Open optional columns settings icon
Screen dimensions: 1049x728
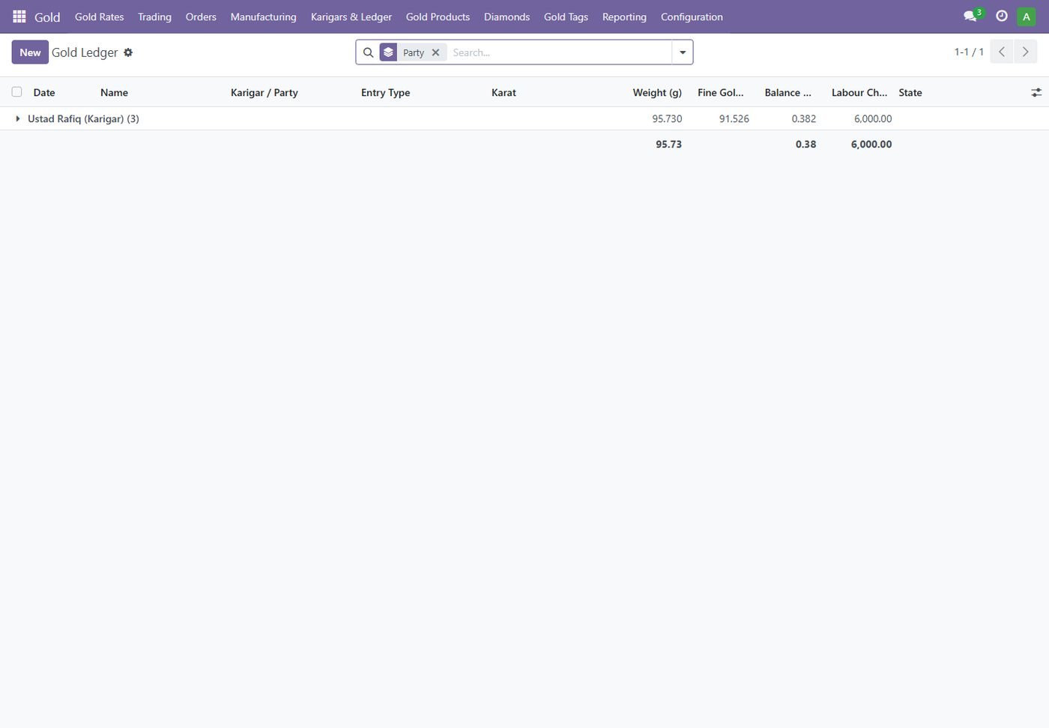[x=1036, y=92]
